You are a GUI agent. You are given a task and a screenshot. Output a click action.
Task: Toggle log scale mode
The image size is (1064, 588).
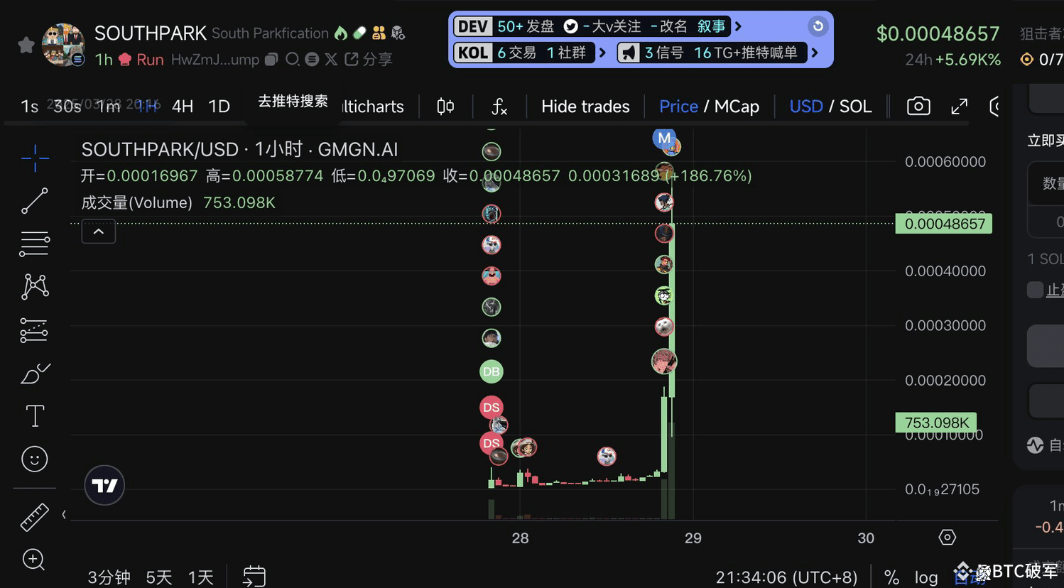tap(926, 577)
